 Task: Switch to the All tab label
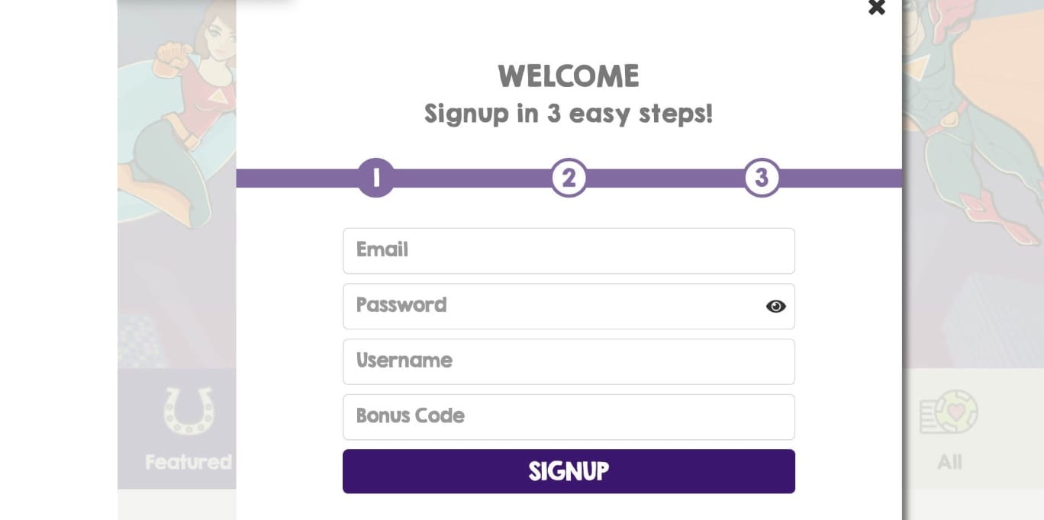pos(949,462)
